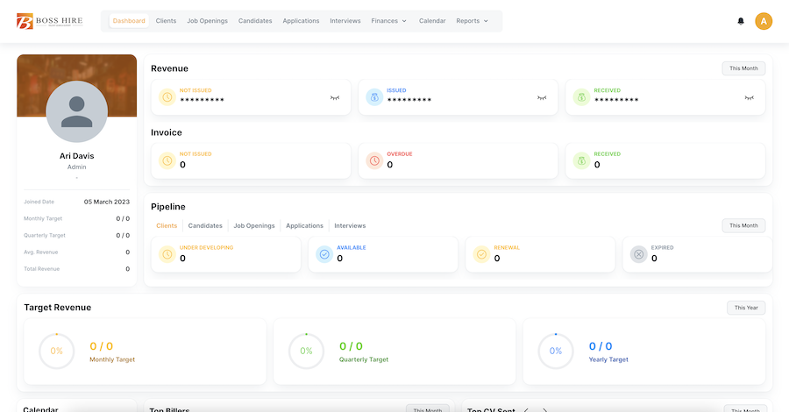Open the Revenue This Month period selector
Image resolution: width=789 pixels, height=412 pixels.
[x=743, y=68]
